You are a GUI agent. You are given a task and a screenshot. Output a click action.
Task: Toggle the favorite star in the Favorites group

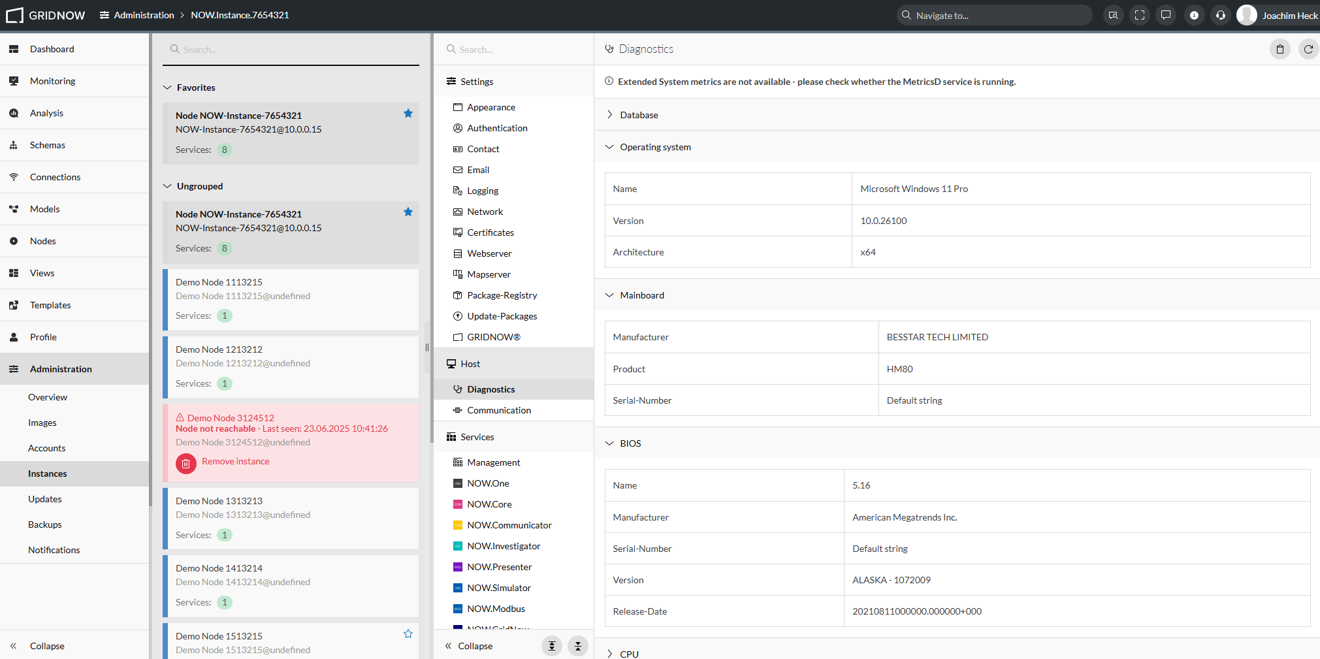click(408, 113)
